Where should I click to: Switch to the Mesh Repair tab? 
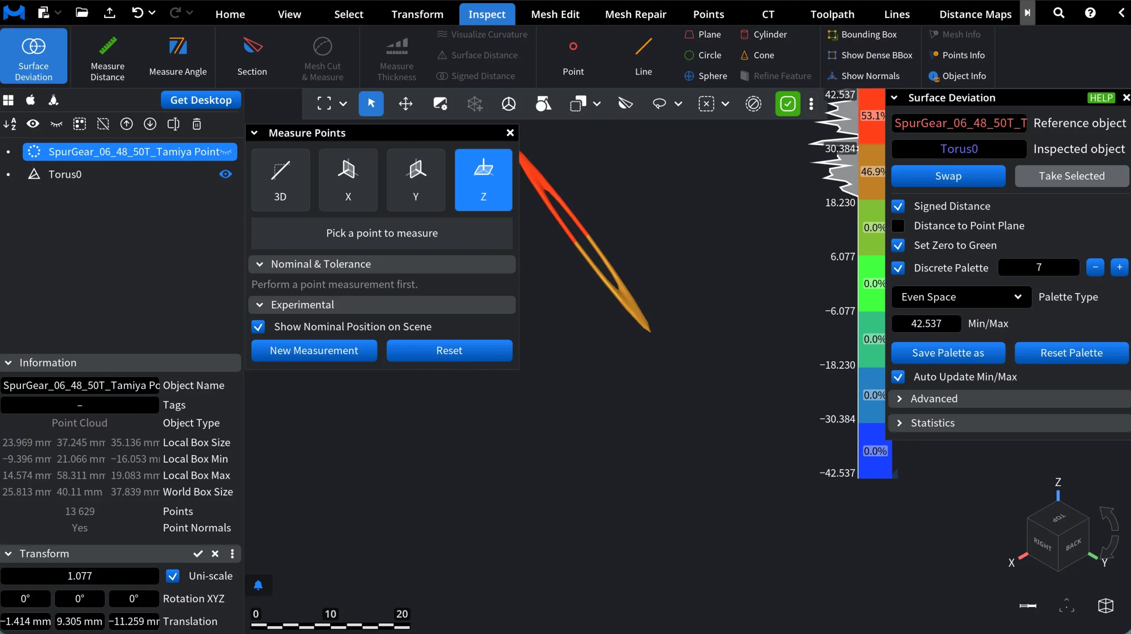635,14
